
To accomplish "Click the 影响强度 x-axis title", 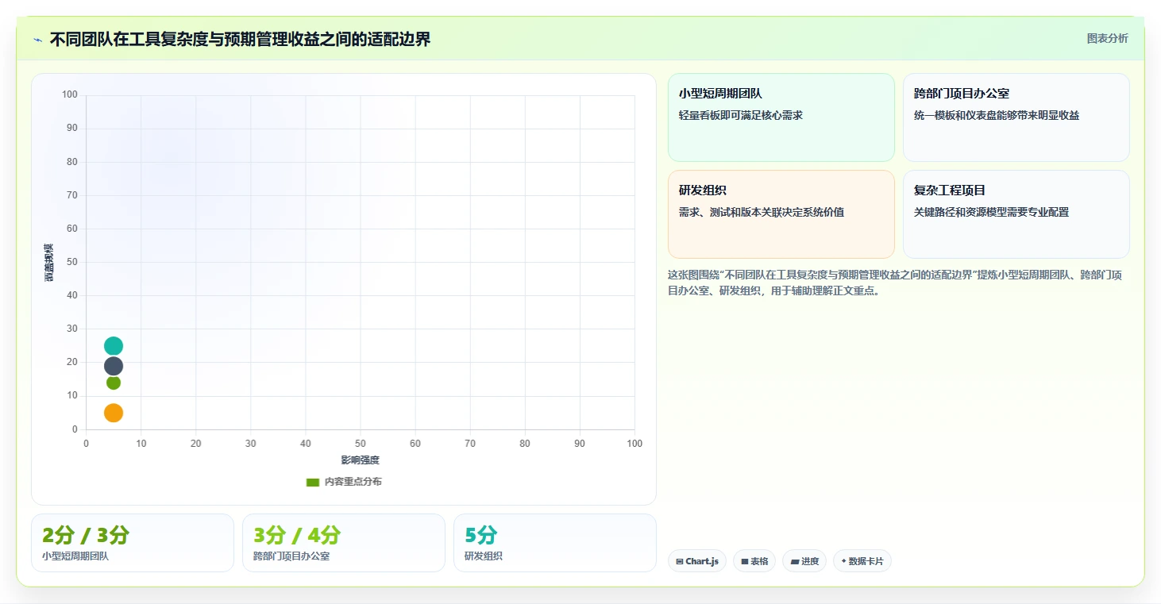I will 361,460.
